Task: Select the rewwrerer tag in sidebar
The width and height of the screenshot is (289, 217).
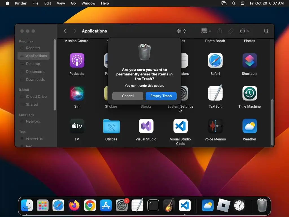Action: [34, 138]
